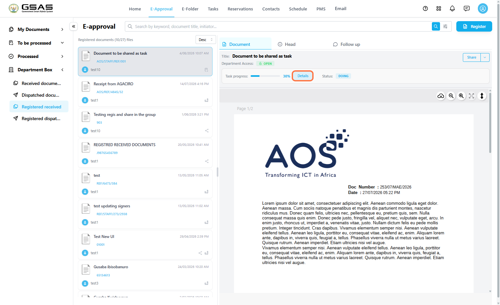Screen dimensions: 500x305
Task: Open the advanced search filter icon
Action: pyautogui.click(x=445, y=26)
